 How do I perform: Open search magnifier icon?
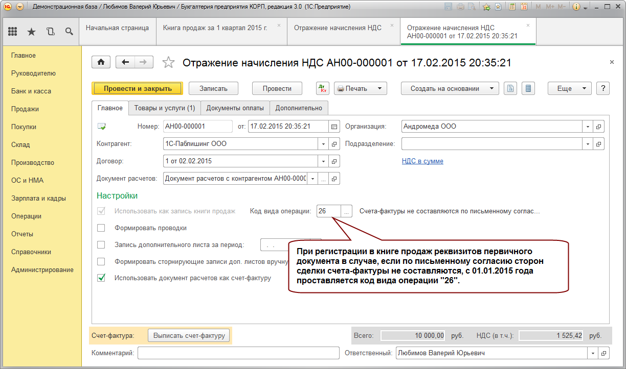point(69,32)
